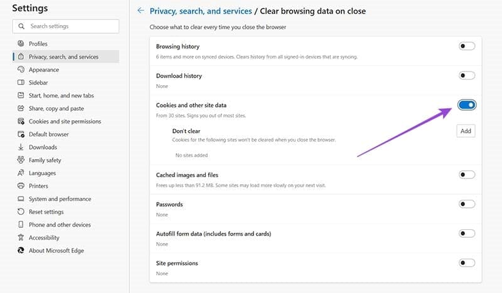Click '6 items and more on synced devices' text

click(x=257, y=57)
